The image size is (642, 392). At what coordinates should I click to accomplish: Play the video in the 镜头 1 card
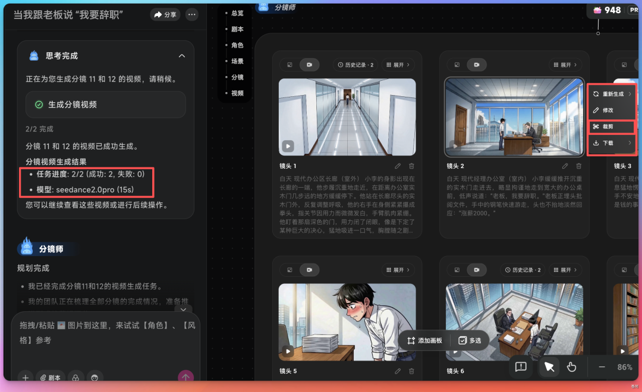288,146
